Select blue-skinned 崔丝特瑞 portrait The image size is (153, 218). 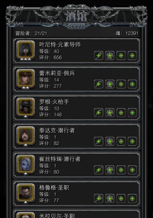point(26,164)
